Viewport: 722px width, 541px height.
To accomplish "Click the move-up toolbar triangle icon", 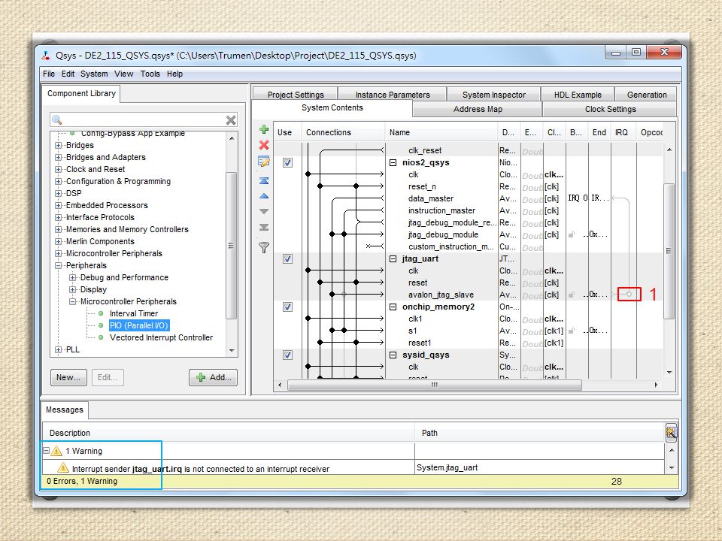I will tap(264, 196).
